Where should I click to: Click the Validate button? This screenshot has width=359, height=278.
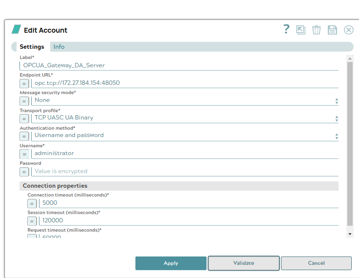pyautogui.click(x=244, y=263)
